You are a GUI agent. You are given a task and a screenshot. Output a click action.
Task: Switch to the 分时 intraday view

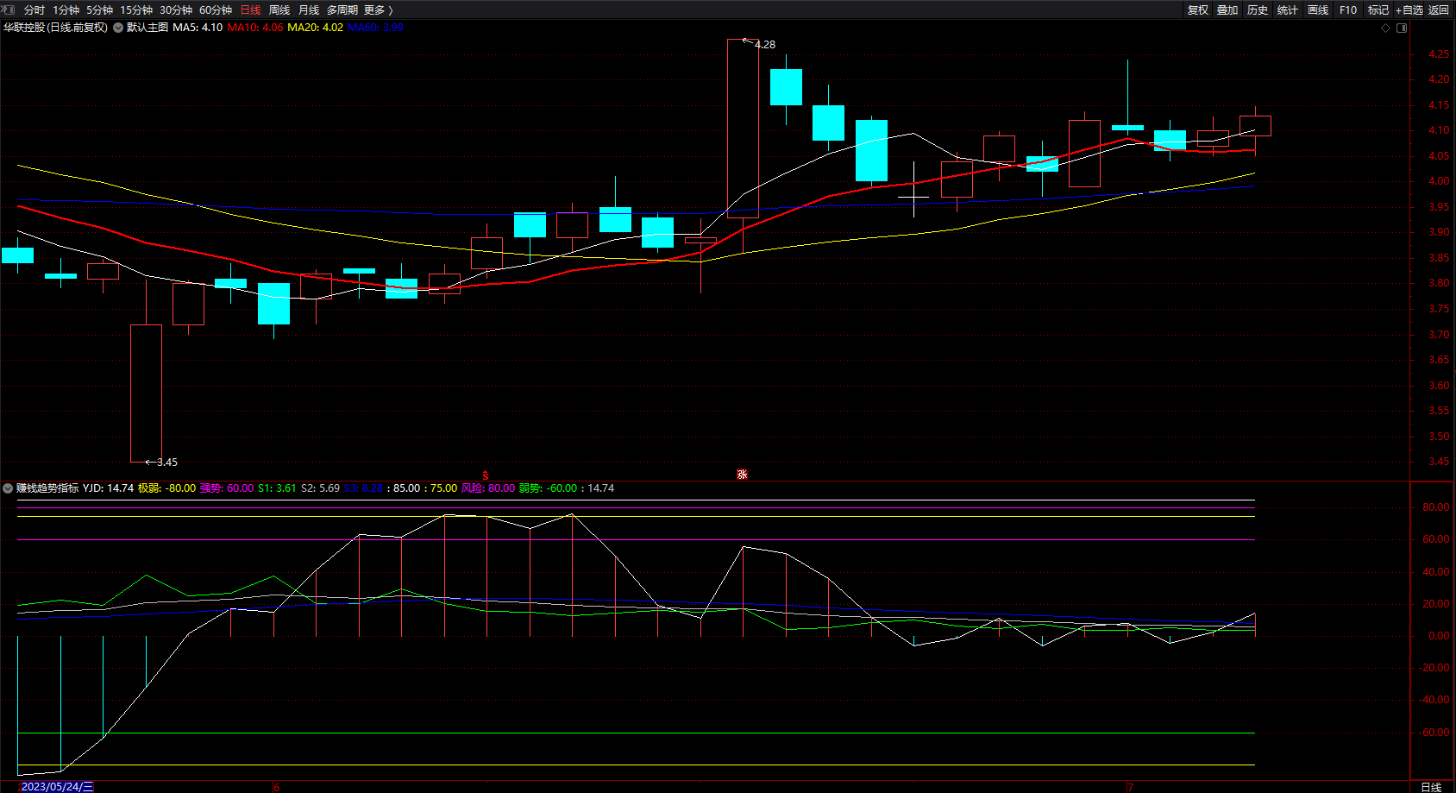pyautogui.click(x=35, y=9)
